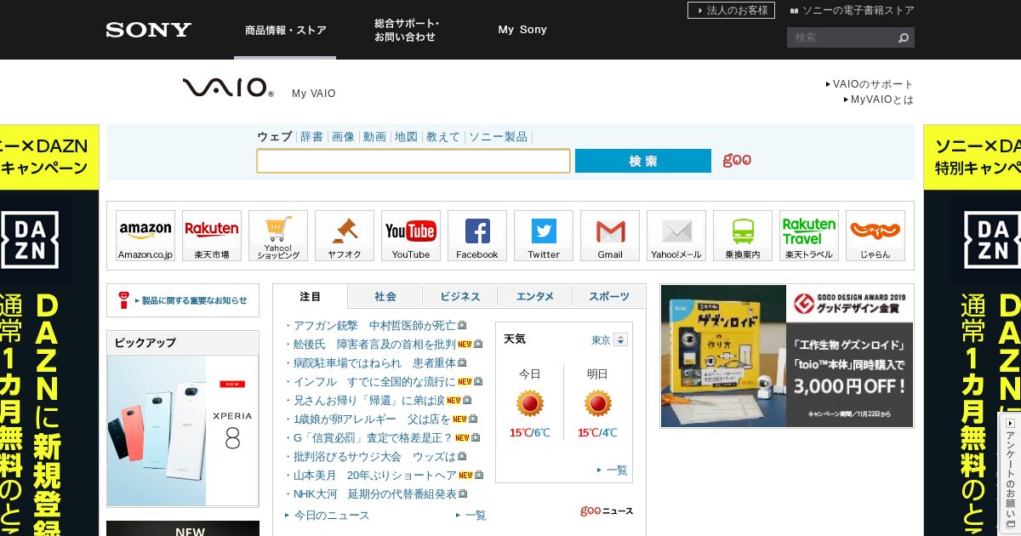Open the ゲズンロイド Good Design Award ad
The width and height of the screenshot is (1021, 536).
point(787,356)
